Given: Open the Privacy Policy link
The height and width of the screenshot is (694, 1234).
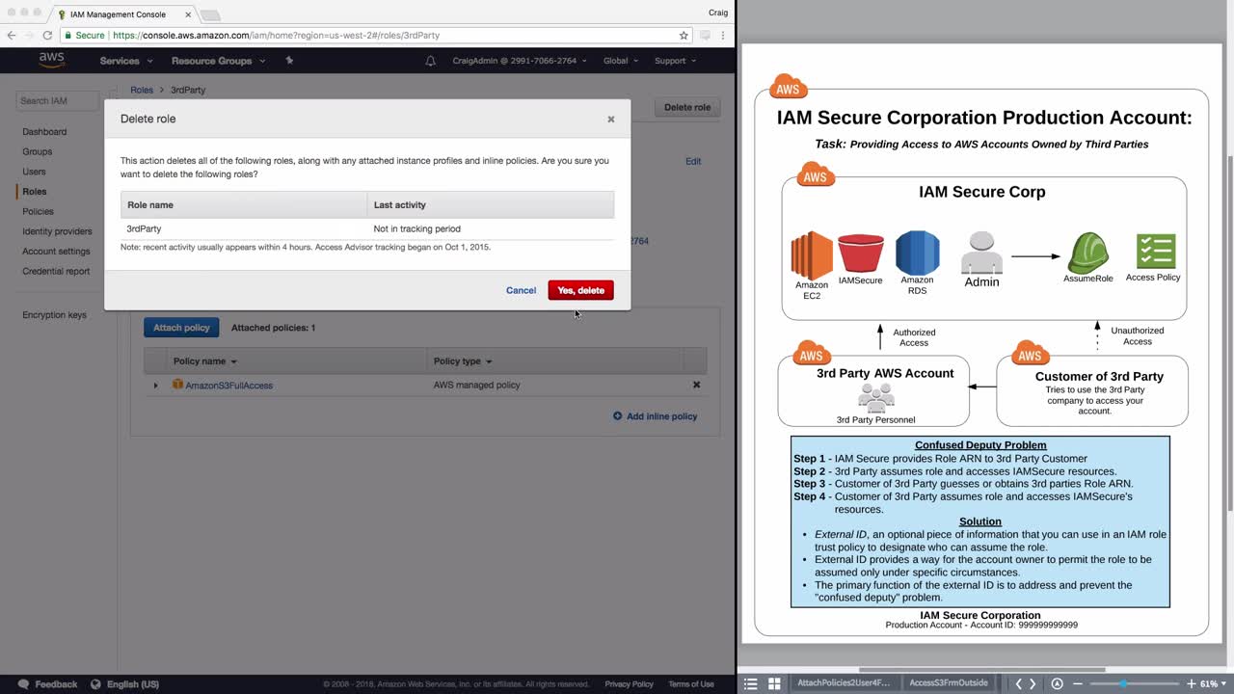Looking at the screenshot, I should click(629, 684).
